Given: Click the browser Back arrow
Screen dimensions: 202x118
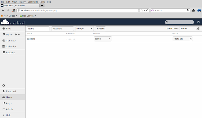Looking at the screenshot, I should pyautogui.click(x=3, y=10).
